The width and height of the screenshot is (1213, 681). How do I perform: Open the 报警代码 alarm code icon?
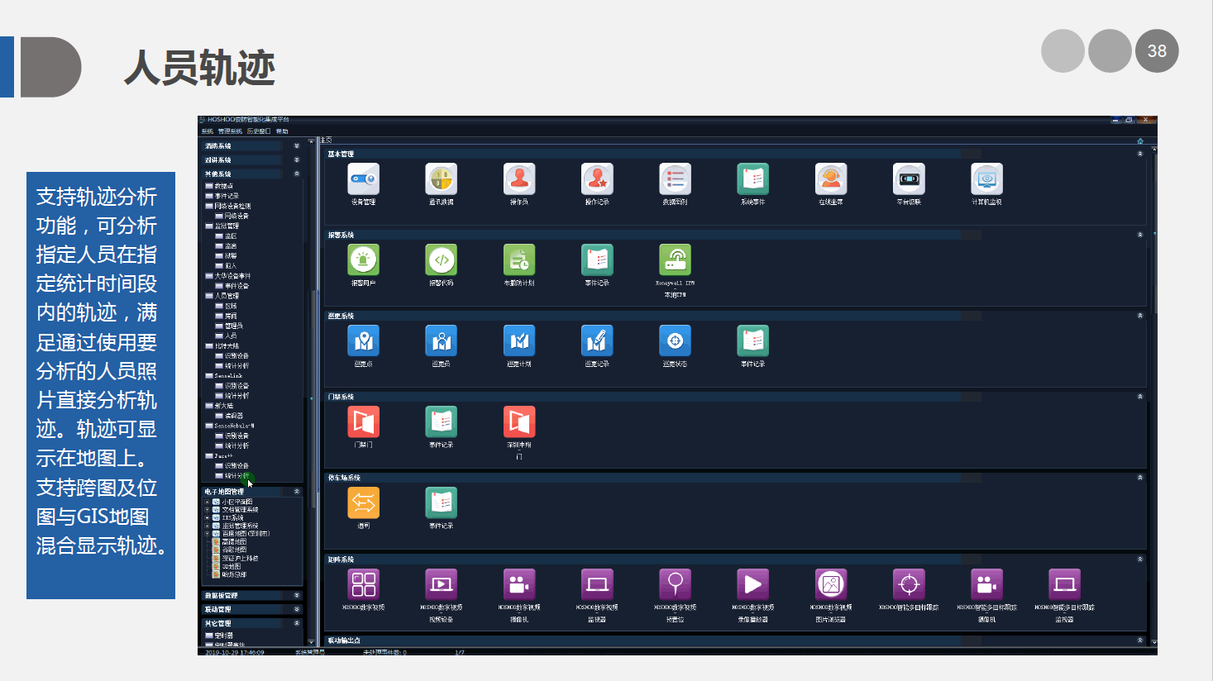441,260
